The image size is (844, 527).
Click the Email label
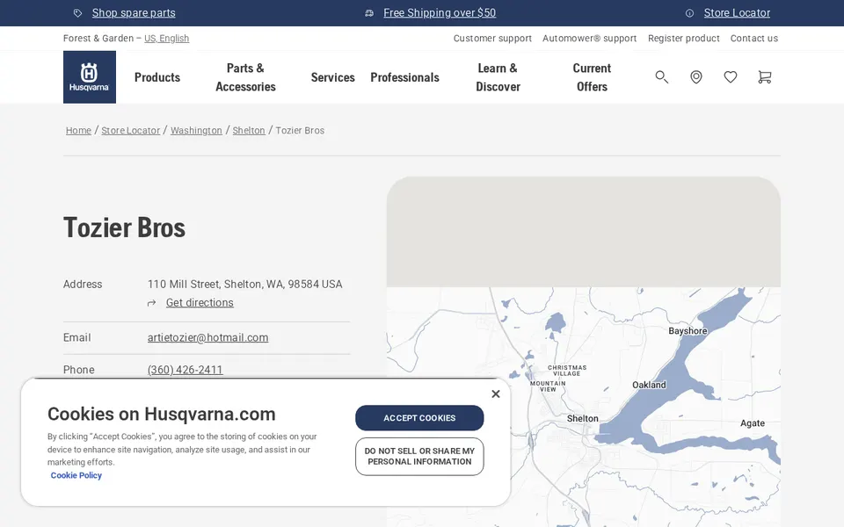point(77,337)
